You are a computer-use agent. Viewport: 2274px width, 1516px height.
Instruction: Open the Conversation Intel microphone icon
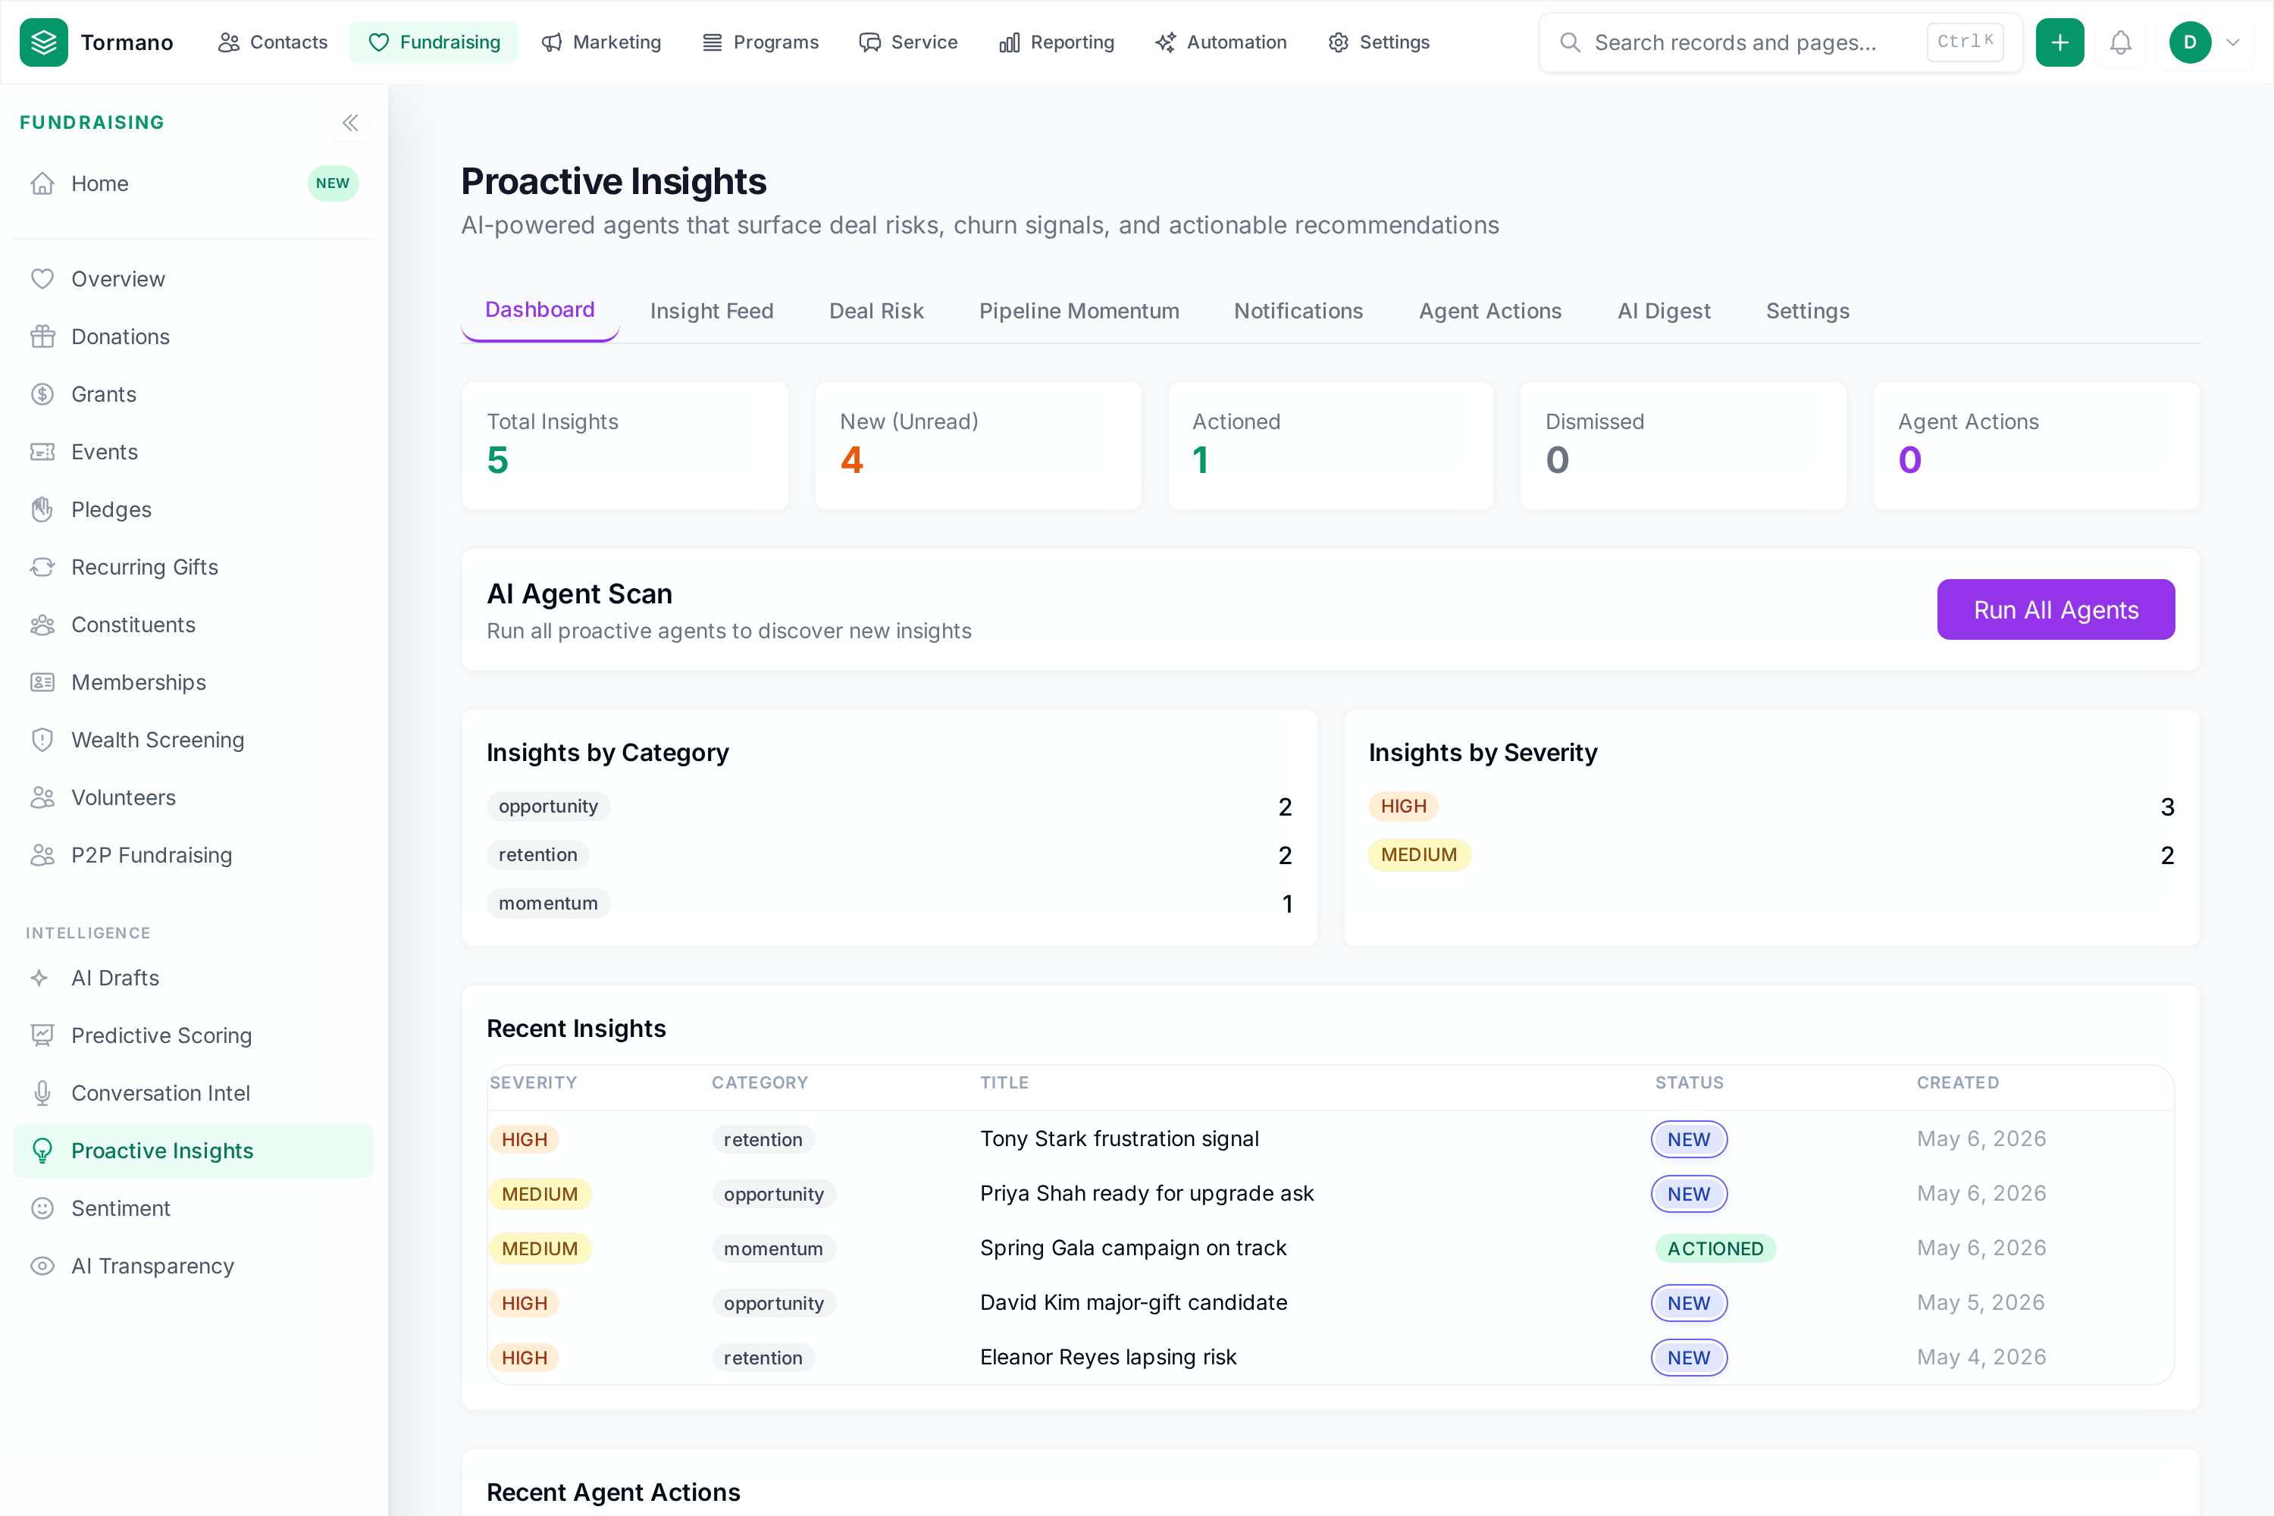[x=42, y=1094]
